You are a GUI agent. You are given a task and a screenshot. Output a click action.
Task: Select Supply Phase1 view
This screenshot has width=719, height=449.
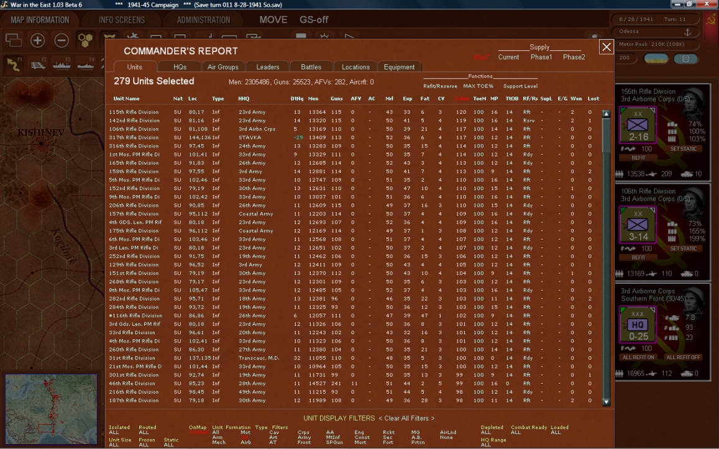point(541,57)
